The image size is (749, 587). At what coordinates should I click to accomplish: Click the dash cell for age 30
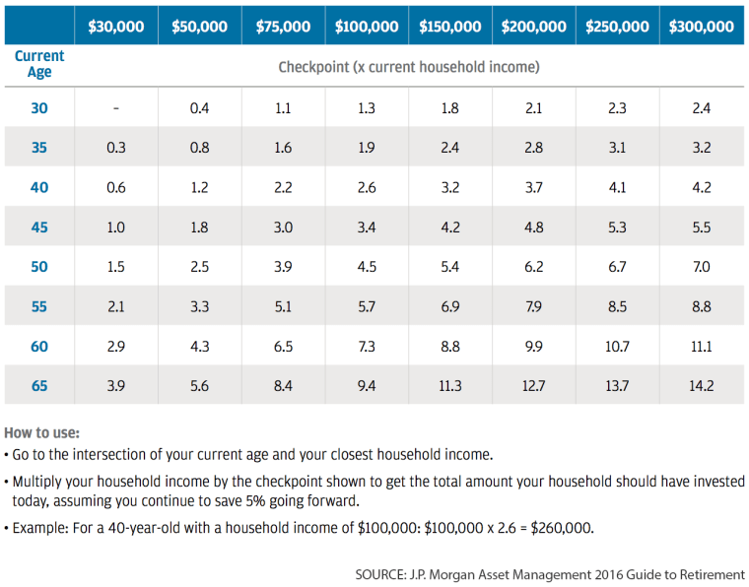pyautogui.click(x=115, y=108)
